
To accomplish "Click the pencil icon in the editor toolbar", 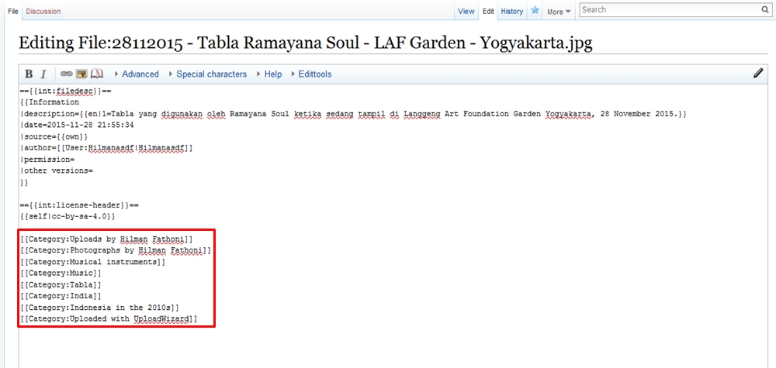I will 758,74.
